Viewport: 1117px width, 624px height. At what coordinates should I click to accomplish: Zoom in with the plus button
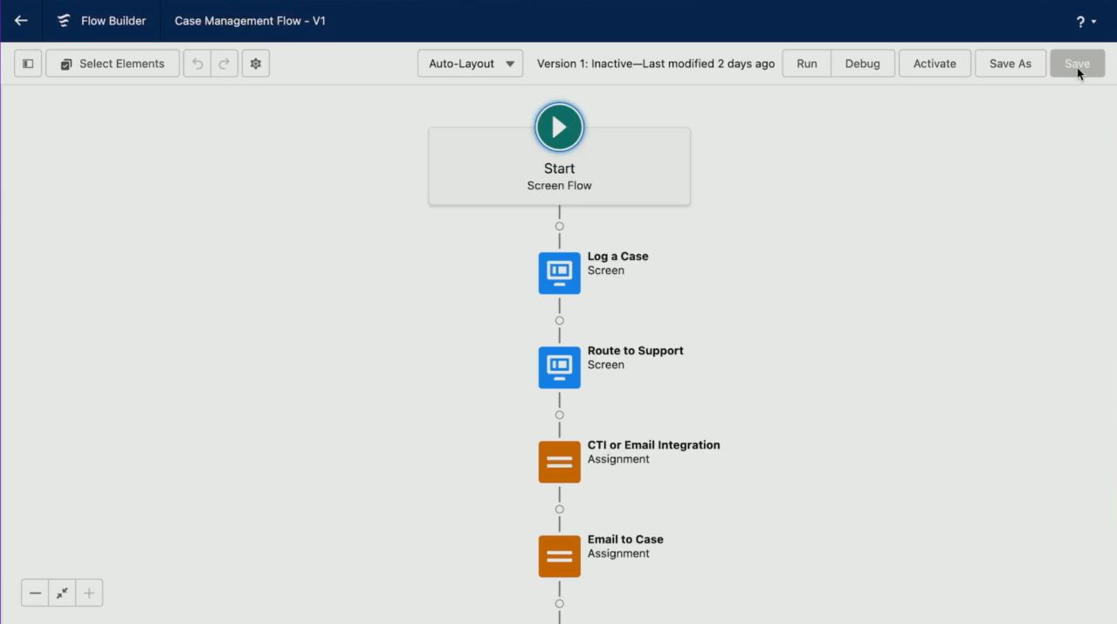(x=89, y=593)
